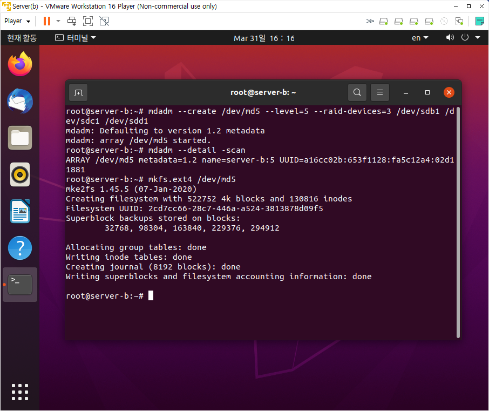This screenshot has width=489, height=411.
Task: Expand the power options arrow beside pause
Action: [58, 21]
